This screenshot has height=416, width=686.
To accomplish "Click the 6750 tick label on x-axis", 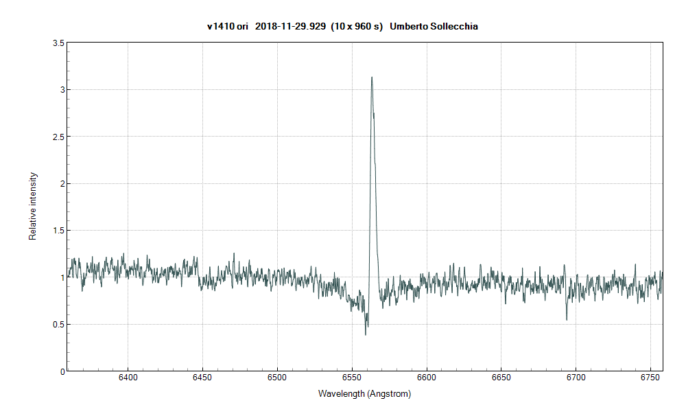I will [650, 378].
